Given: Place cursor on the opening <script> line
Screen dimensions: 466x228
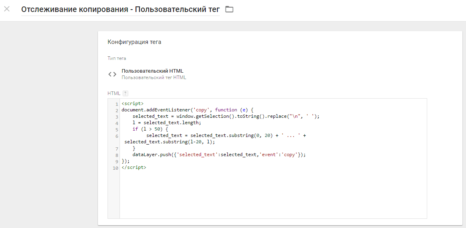Looking at the screenshot, I should pos(133,103).
